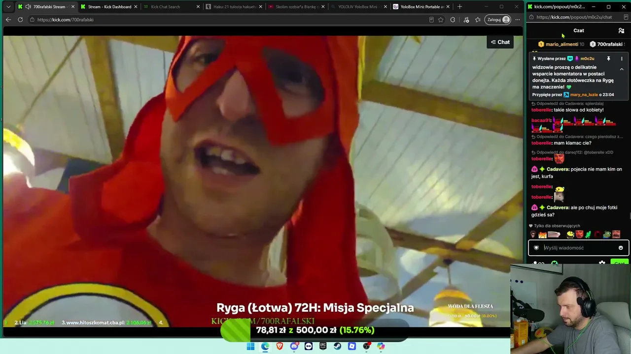
Task: Unpin the pinned chat message
Action: (608, 59)
